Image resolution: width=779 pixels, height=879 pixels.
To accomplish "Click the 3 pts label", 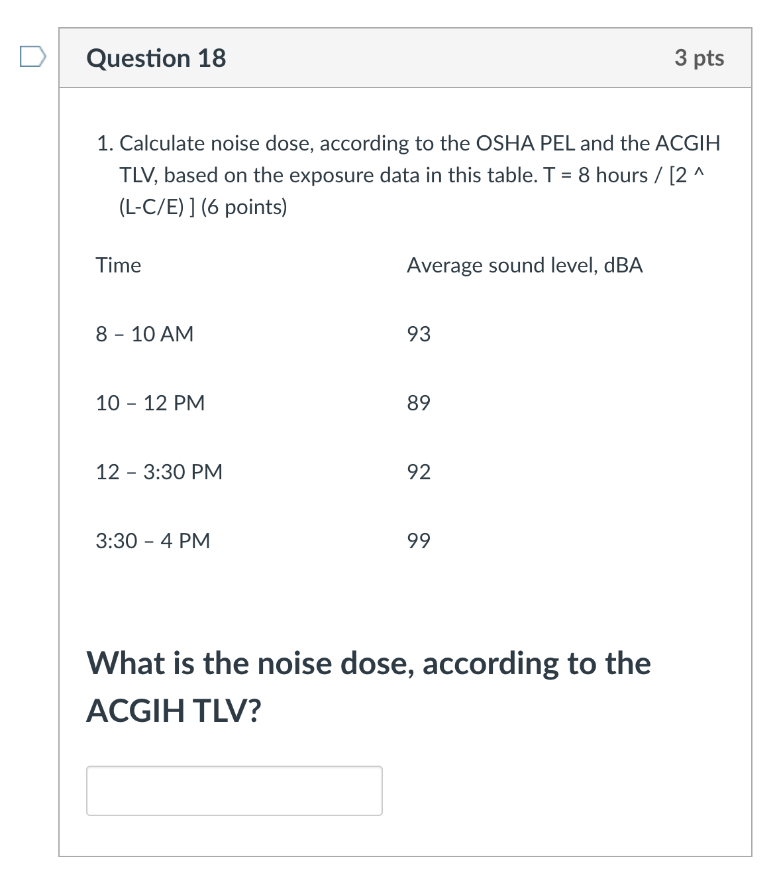I will coord(700,58).
